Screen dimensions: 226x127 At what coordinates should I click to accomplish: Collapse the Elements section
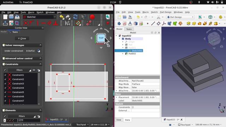[40, 110]
